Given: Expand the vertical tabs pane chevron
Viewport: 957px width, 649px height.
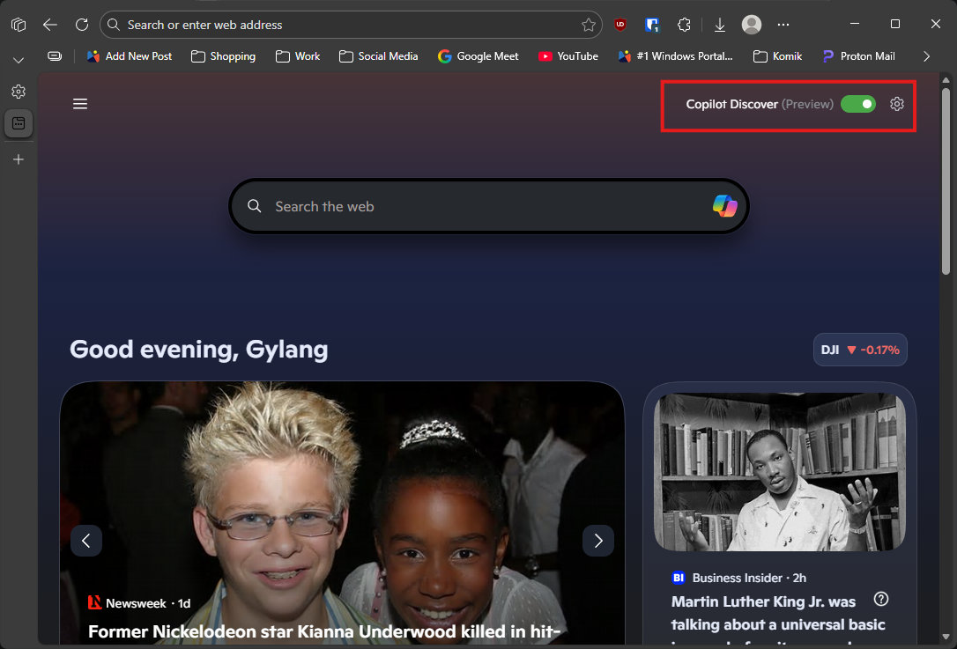Looking at the screenshot, I should tap(19, 60).
